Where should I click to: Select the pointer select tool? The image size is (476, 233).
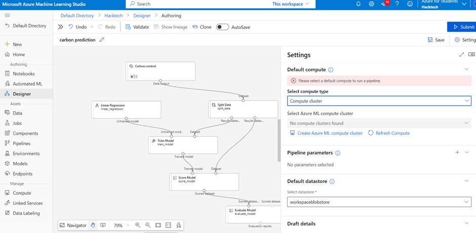tap(103, 225)
